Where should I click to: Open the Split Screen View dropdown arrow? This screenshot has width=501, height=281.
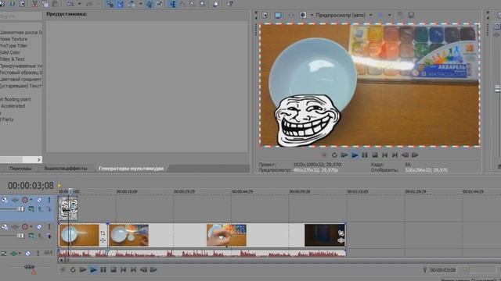312,15
